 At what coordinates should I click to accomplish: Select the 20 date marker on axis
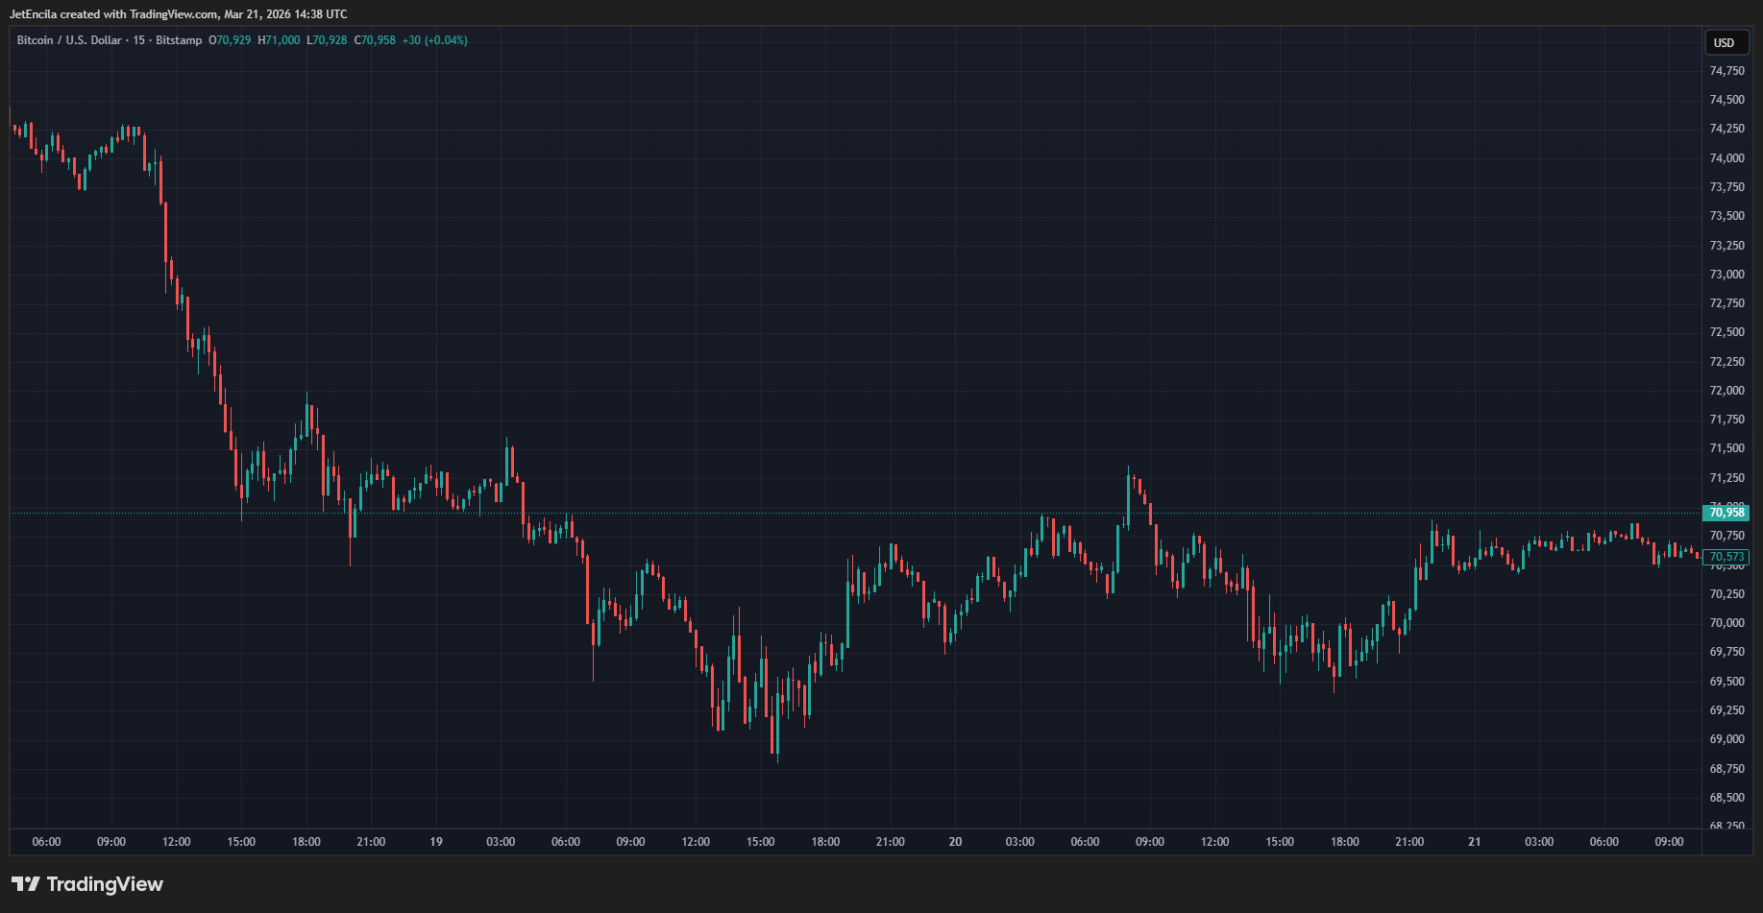955,841
